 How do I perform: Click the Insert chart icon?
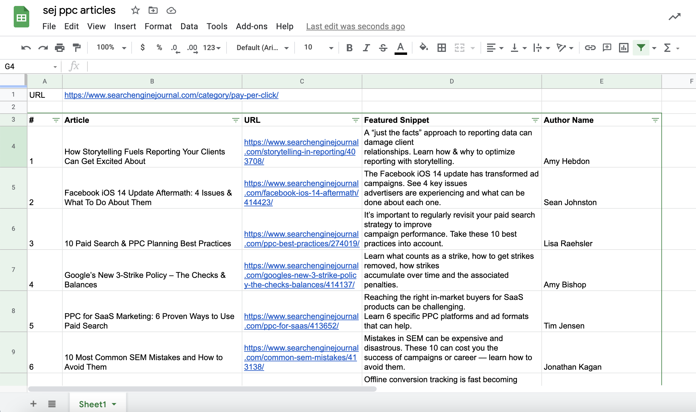(x=624, y=48)
